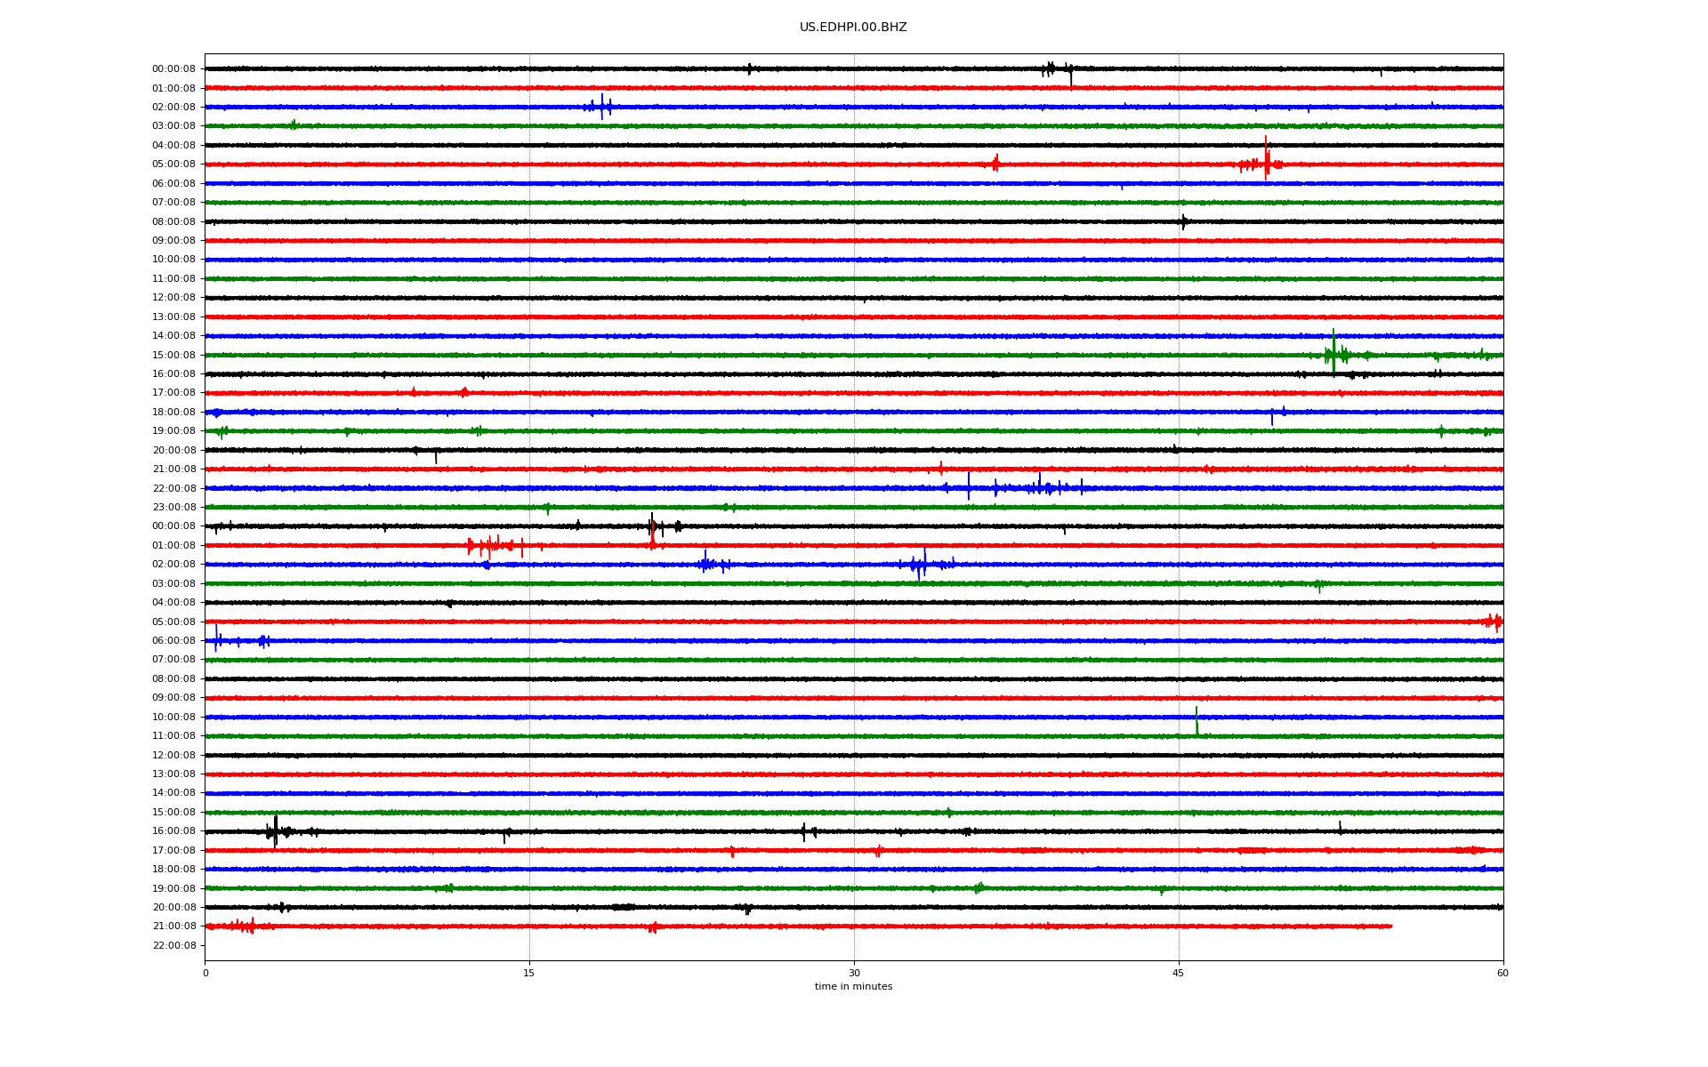Click the 45 tick on the time axis
This screenshot has width=1708, height=1067.
(1178, 973)
